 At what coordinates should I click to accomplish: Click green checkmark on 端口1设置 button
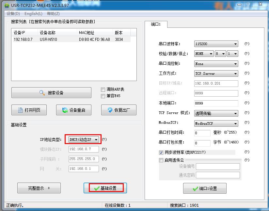point(195,189)
